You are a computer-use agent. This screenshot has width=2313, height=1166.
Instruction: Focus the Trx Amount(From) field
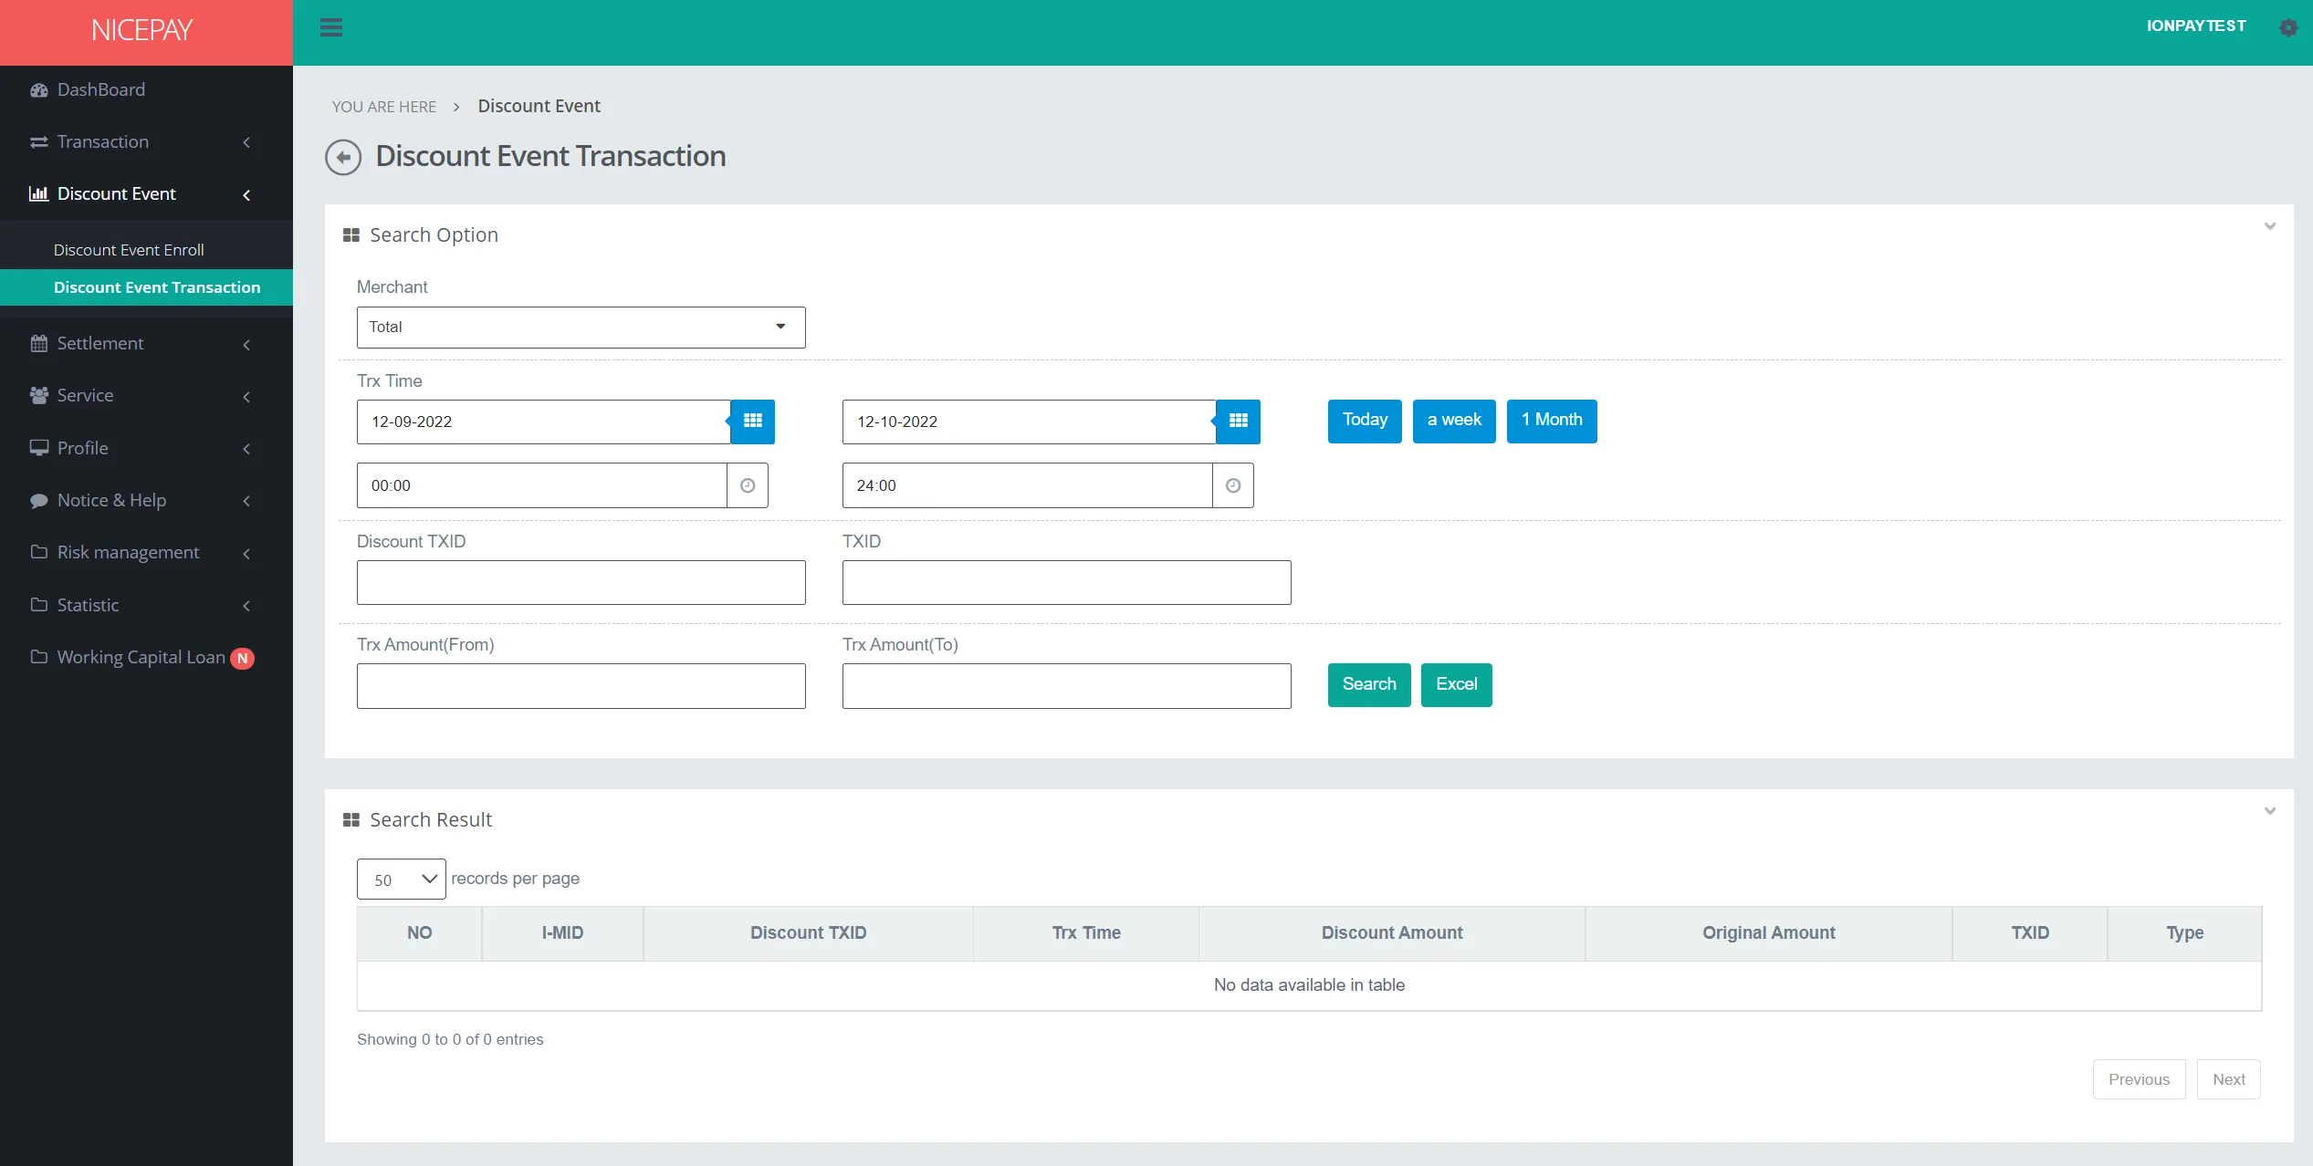click(x=581, y=686)
